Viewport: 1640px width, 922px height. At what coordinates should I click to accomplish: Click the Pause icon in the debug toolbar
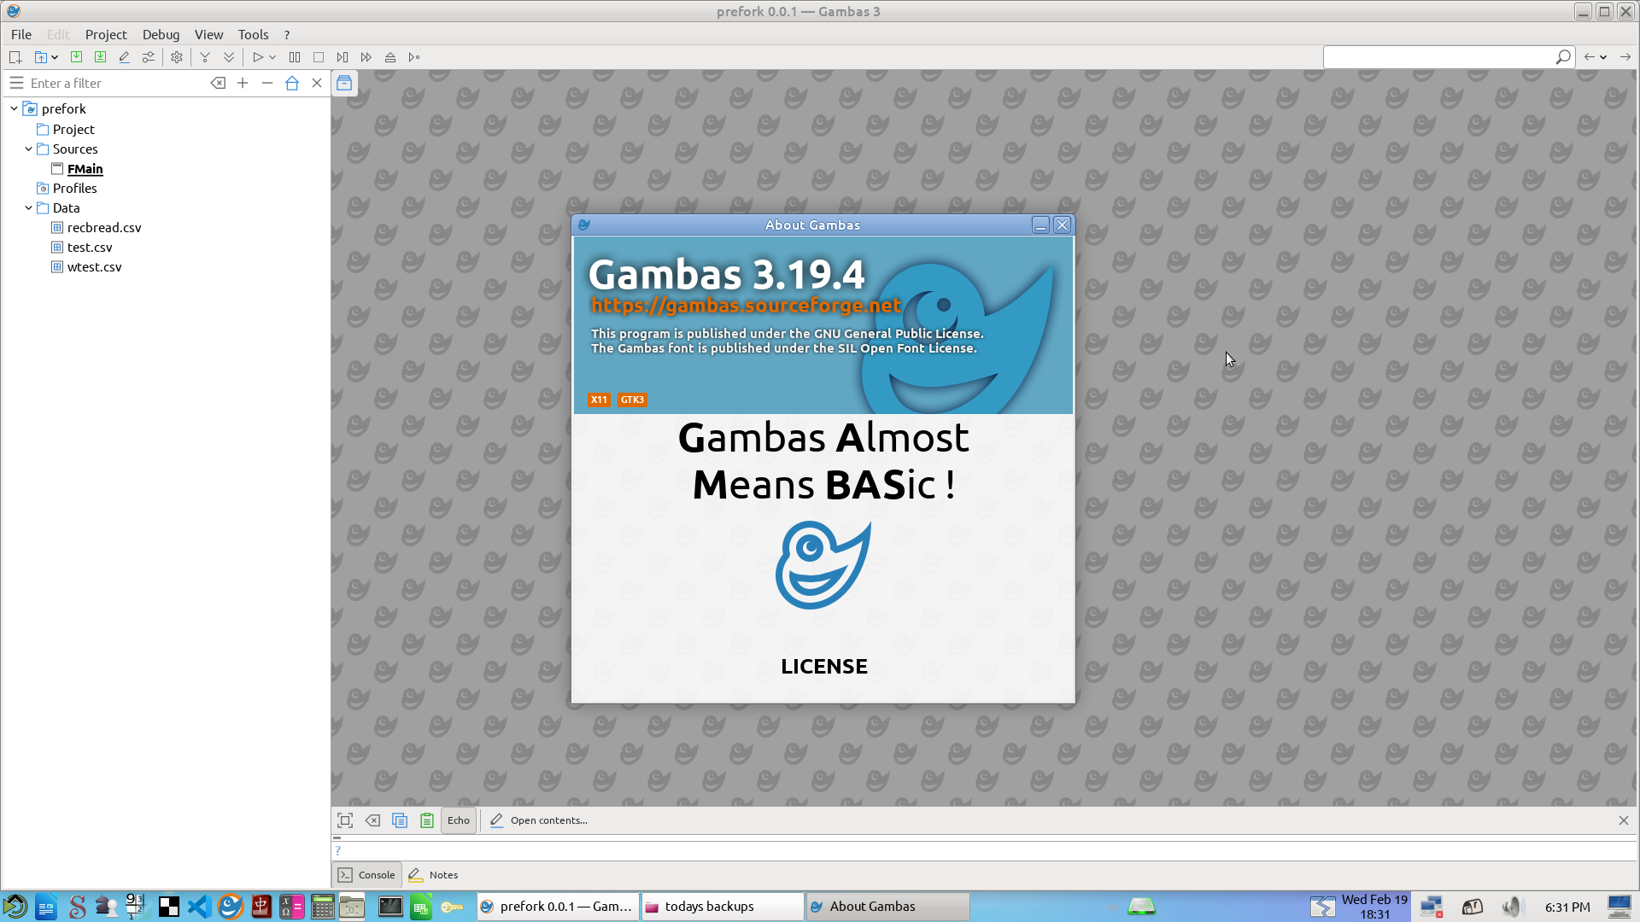[295, 57]
